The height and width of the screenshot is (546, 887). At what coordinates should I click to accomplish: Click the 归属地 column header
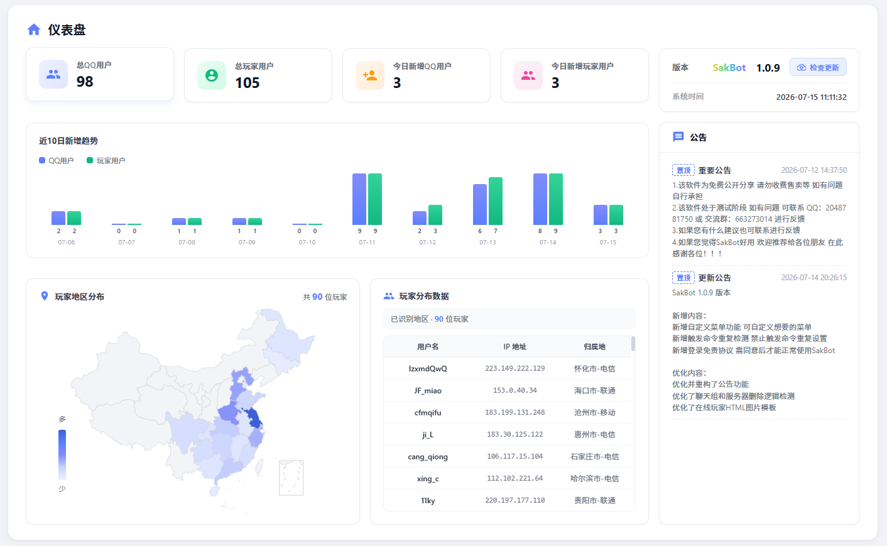[595, 347]
